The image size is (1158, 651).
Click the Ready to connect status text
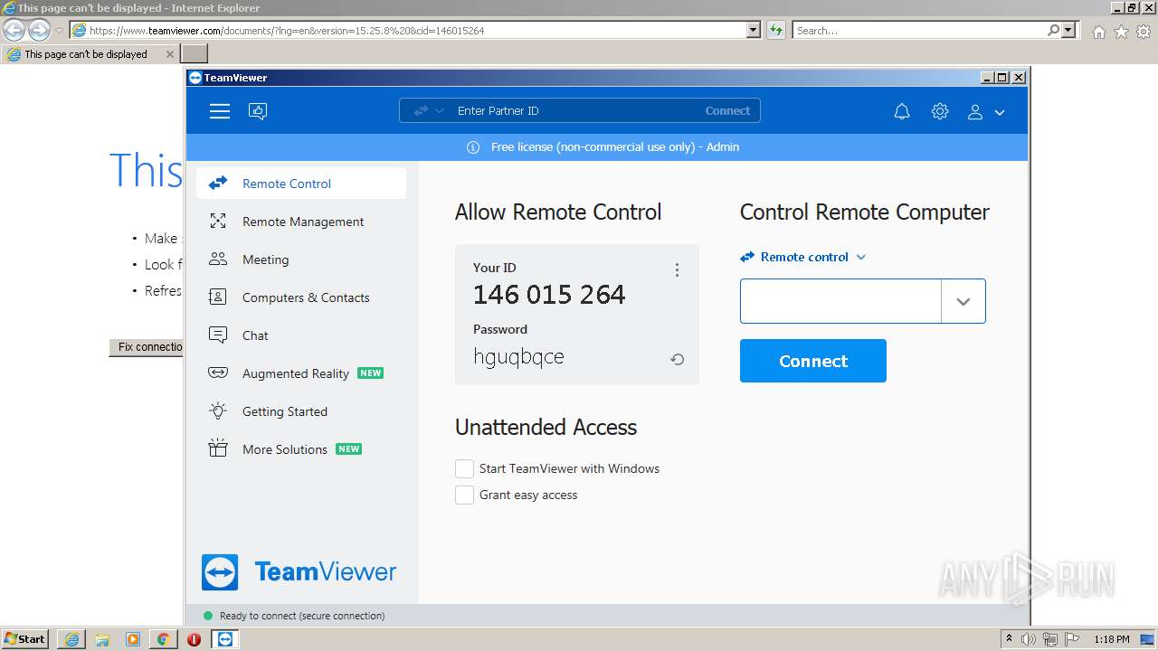[302, 616]
